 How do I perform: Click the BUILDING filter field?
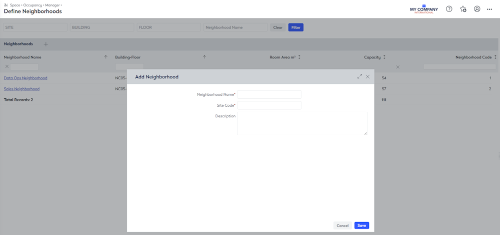pyautogui.click(x=102, y=27)
